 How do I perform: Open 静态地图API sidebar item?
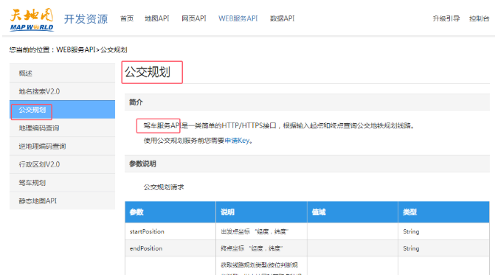[62, 201]
